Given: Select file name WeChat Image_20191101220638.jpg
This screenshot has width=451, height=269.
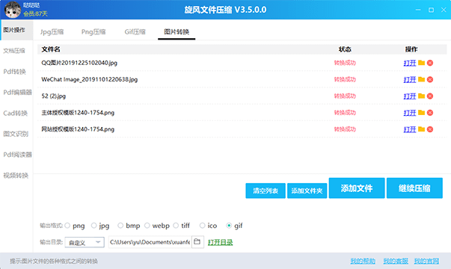Looking at the screenshot, I should point(90,80).
